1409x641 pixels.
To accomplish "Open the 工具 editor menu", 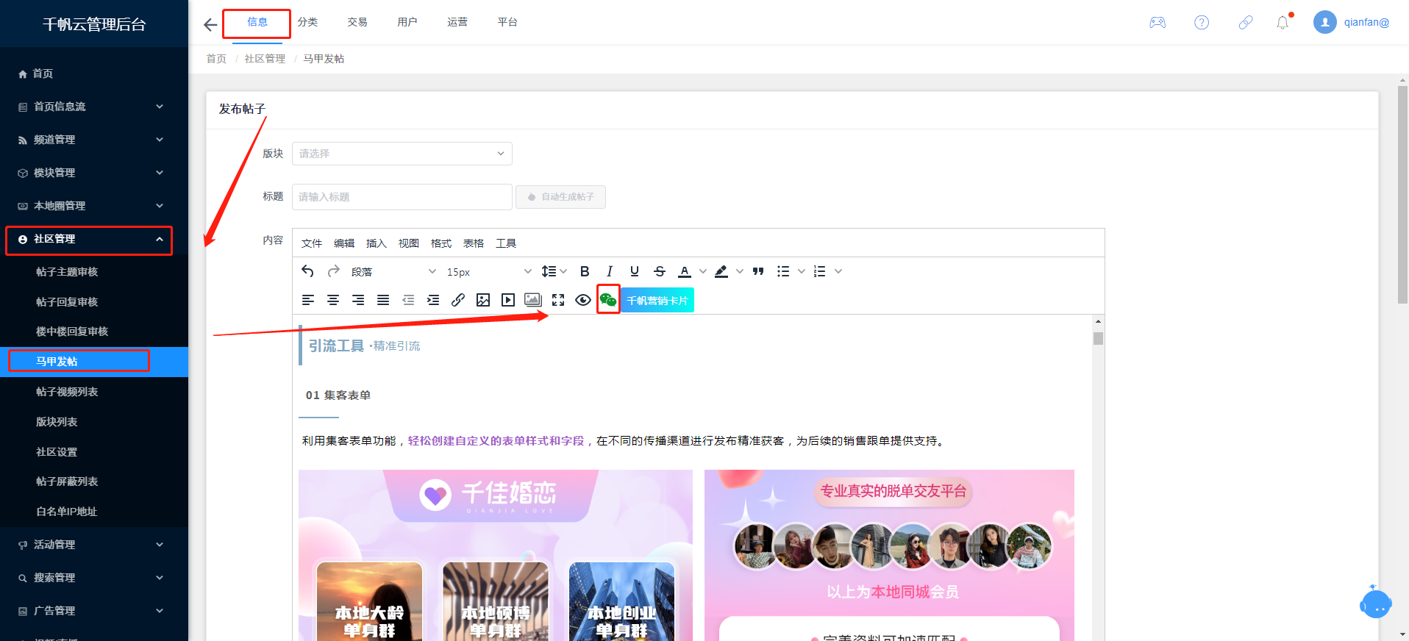I will (x=506, y=243).
